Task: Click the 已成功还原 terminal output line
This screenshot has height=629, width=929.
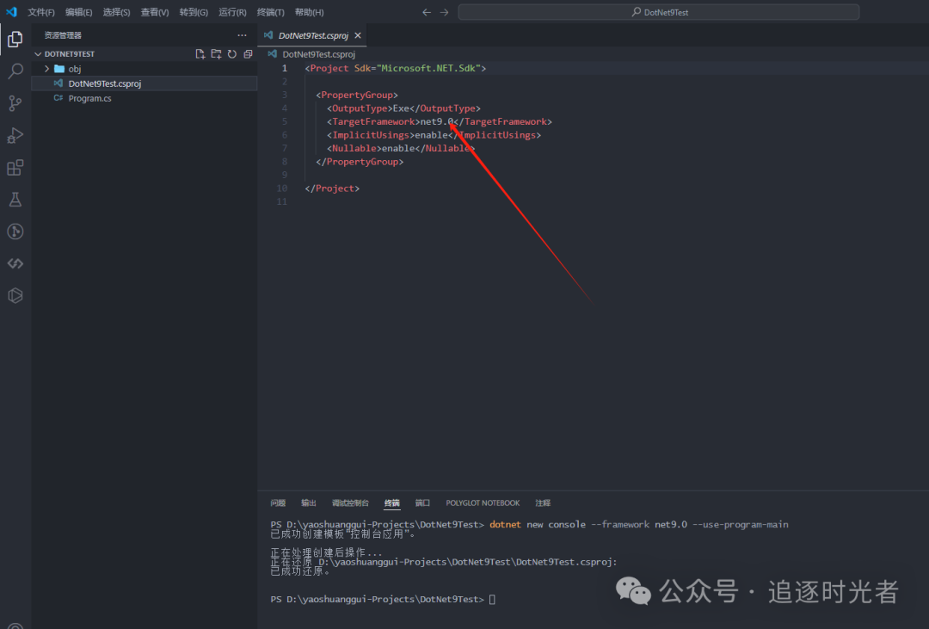Action: [300, 571]
